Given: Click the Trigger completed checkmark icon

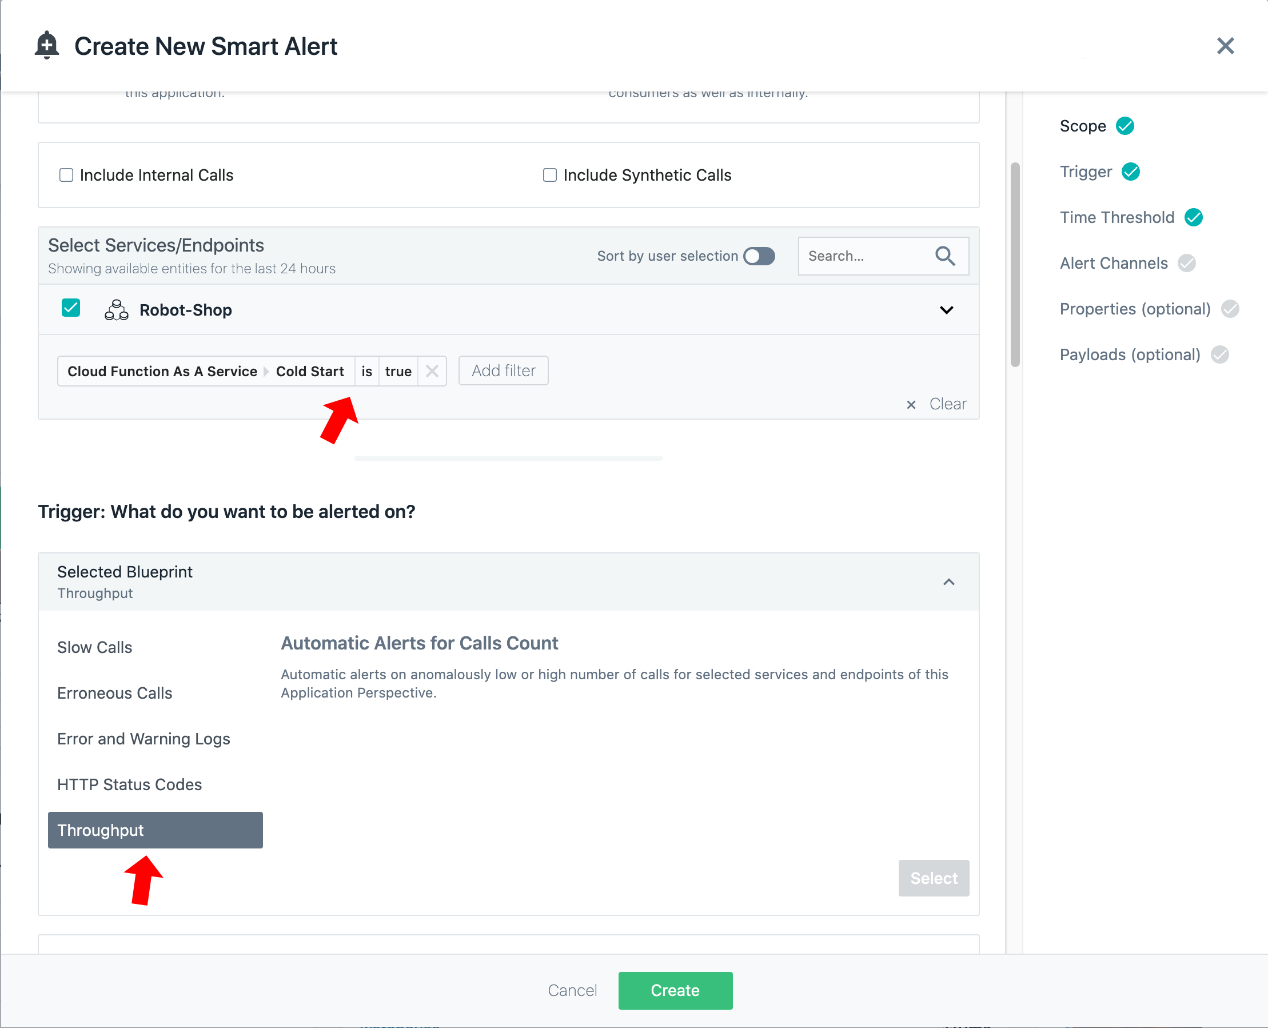Looking at the screenshot, I should (1131, 172).
